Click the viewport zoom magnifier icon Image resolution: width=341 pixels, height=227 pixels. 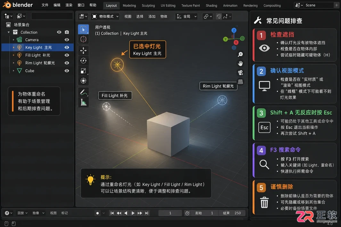point(240,54)
